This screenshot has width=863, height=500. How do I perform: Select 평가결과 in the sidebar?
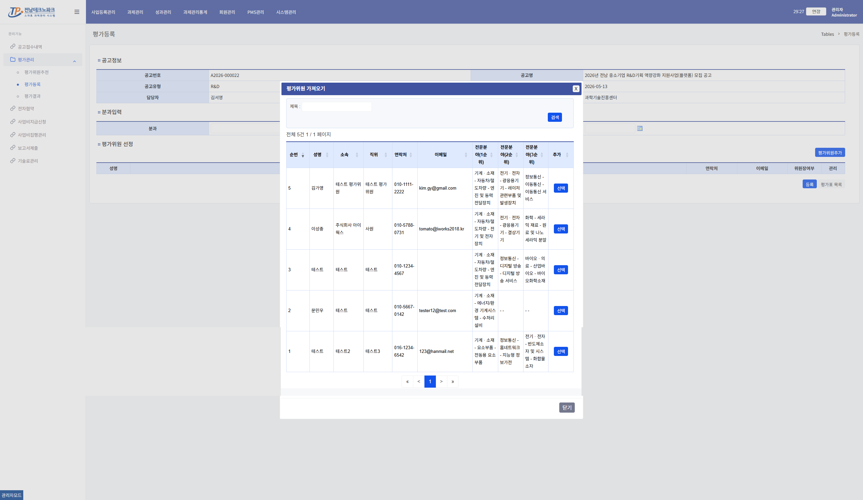tap(33, 96)
